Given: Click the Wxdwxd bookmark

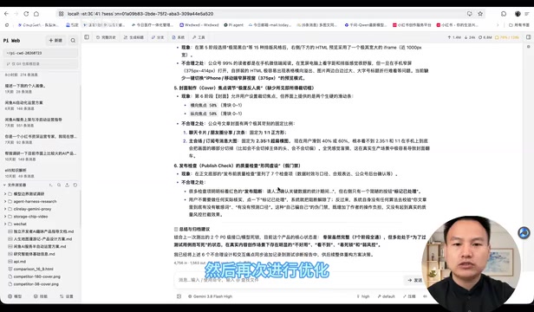Looking at the screenshot, I should (x=199, y=25).
